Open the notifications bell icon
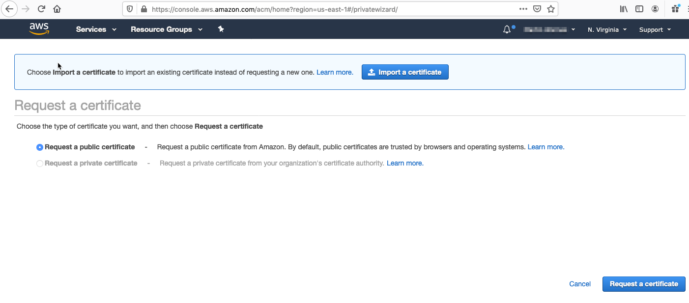The width and height of the screenshot is (689, 303). (507, 29)
